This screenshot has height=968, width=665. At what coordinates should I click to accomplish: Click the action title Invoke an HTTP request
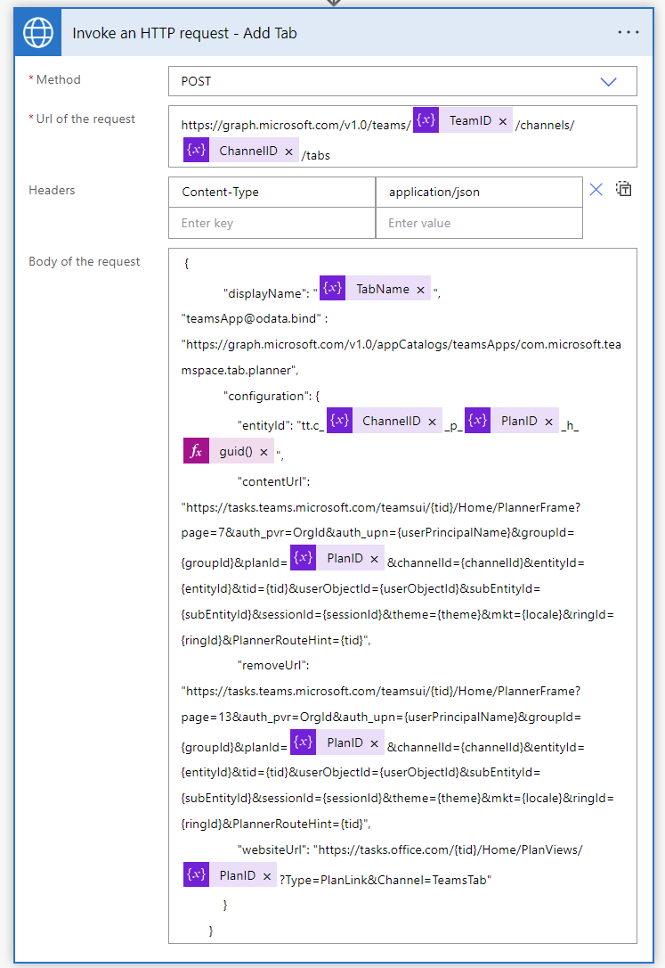[x=184, y=33]
